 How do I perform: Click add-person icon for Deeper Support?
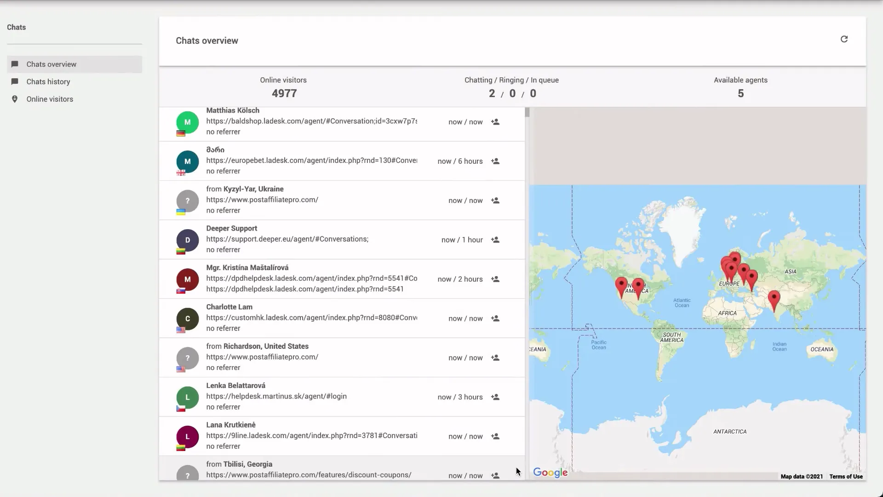pos(495,240)
